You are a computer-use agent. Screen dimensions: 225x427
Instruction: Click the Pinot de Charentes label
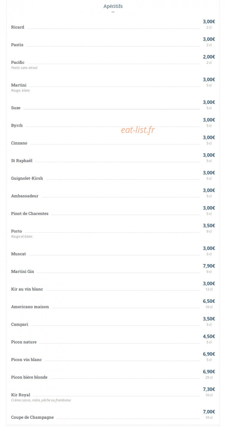click(x=30, y=214)
